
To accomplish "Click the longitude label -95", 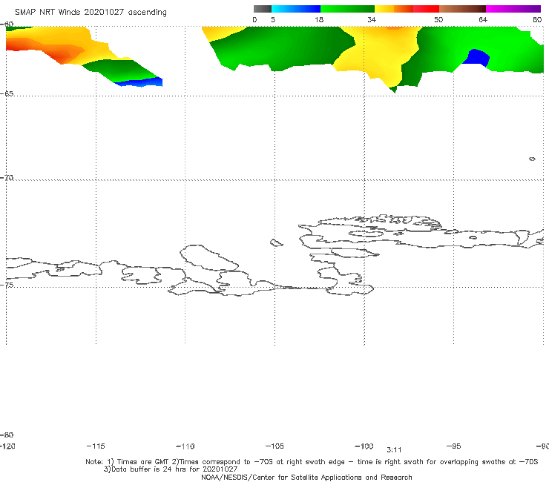I will (454, 446).
